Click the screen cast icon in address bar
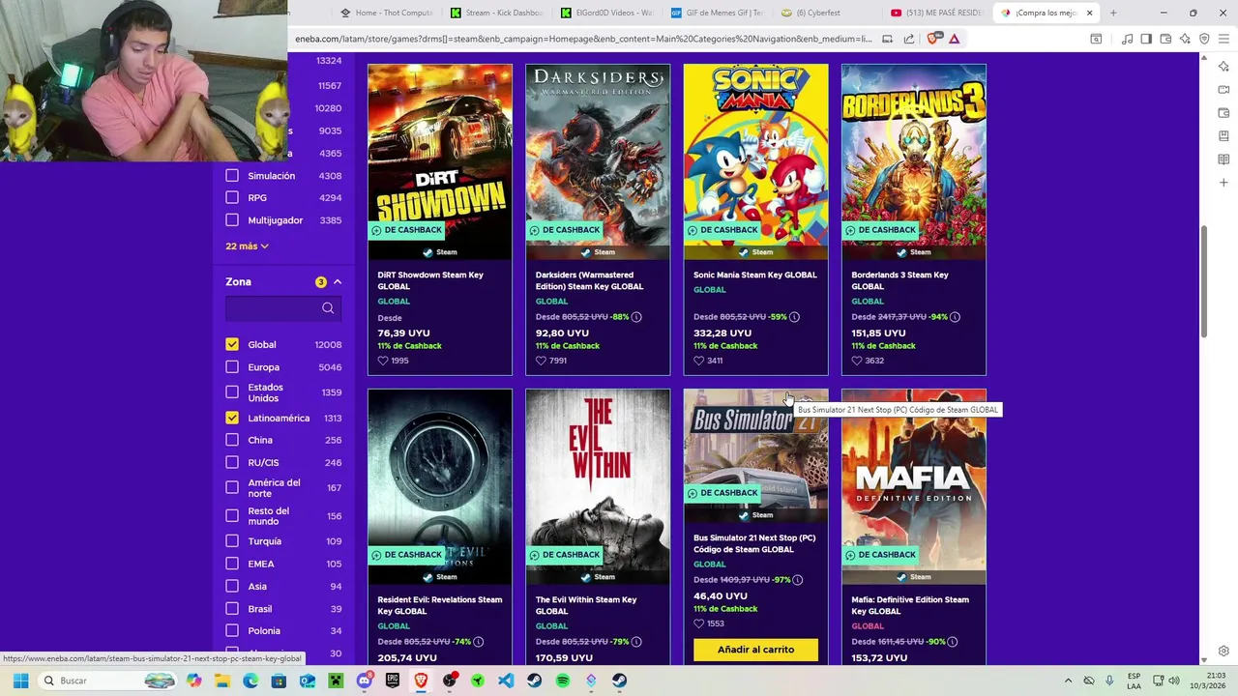The width and height of the screenshot is (1238, 696). (x=887, y=39)
